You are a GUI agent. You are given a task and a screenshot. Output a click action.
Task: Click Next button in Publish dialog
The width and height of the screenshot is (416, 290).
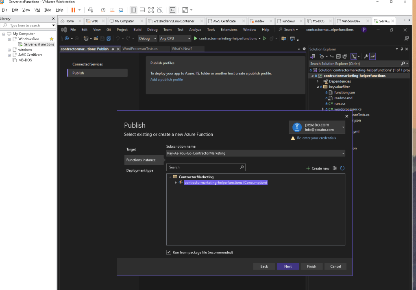coord(288,266)
